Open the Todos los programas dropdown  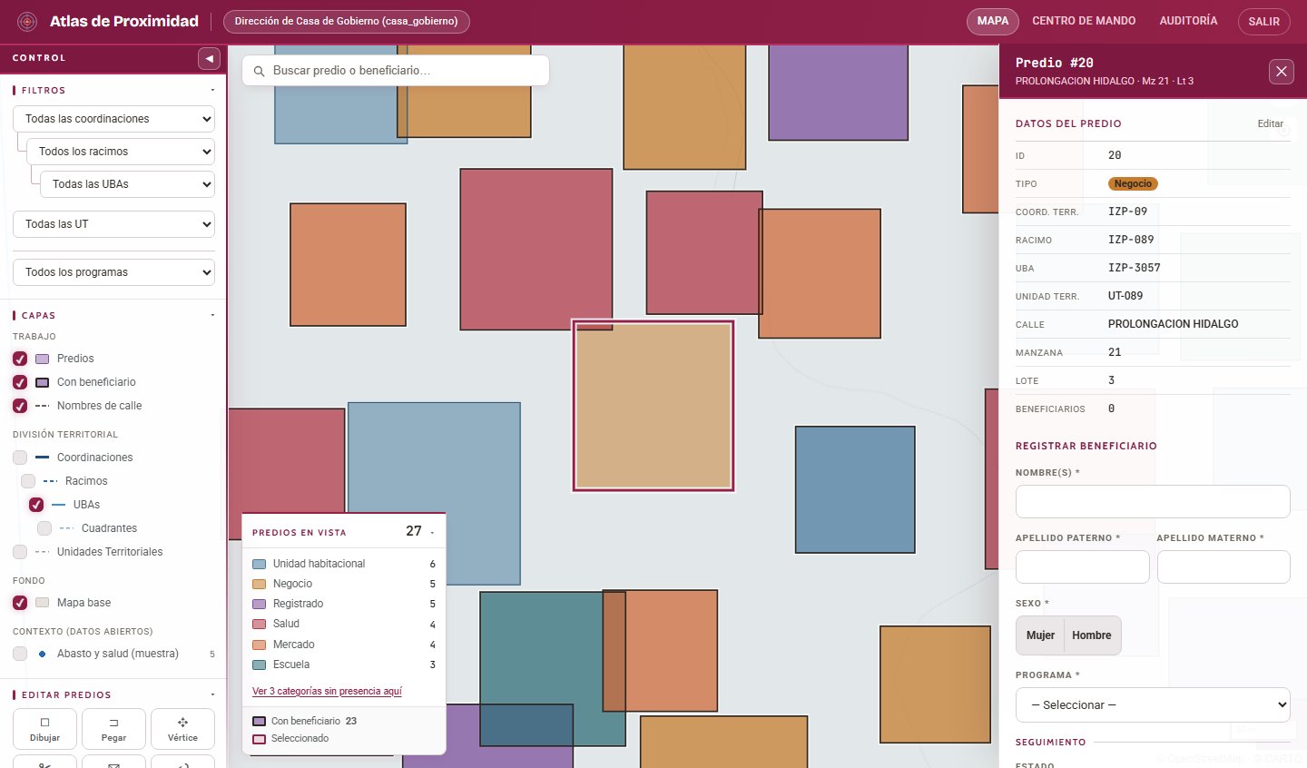(113, 272)
